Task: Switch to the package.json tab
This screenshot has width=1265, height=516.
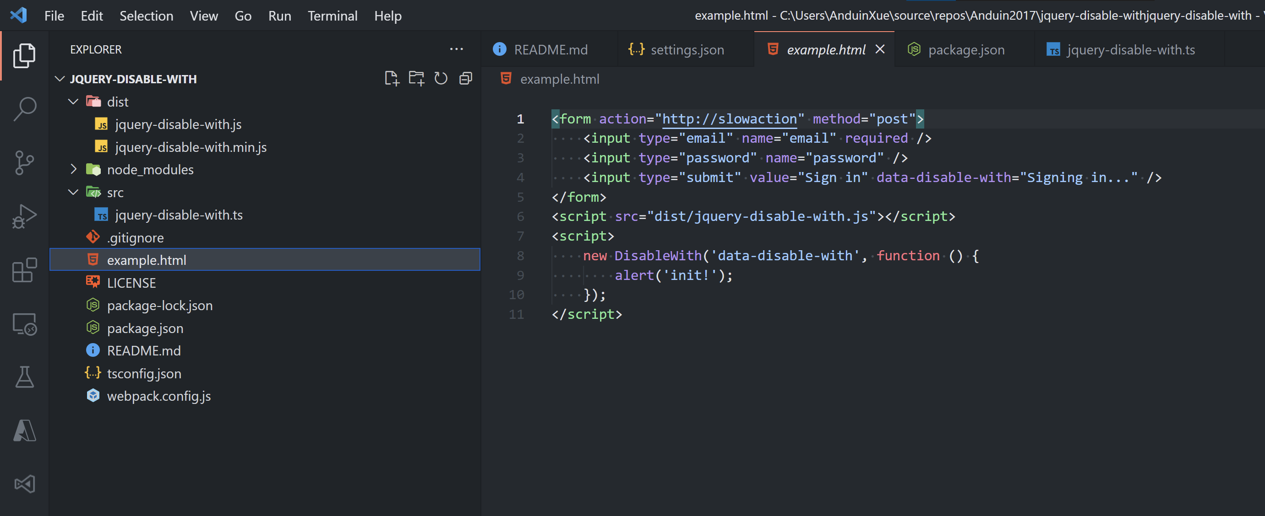Action: [965, 49]
